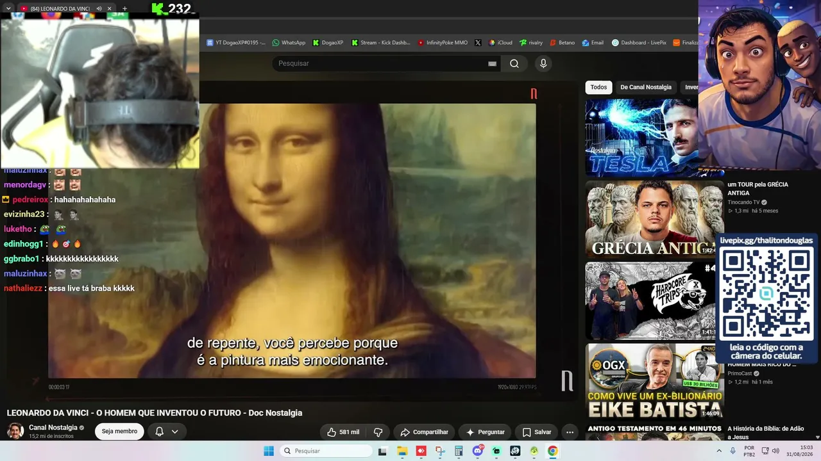Open Canal Nostalgia channel avatar
821x461 pixels.
[15, 431]
